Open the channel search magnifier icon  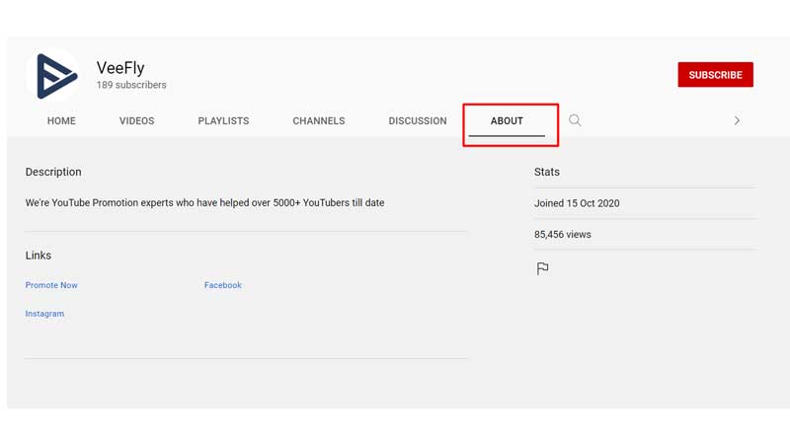point(575,120)
